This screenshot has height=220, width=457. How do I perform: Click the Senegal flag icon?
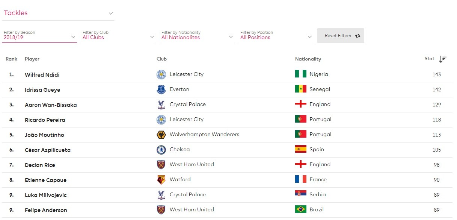pyautogui.click(x=301, y=89)
